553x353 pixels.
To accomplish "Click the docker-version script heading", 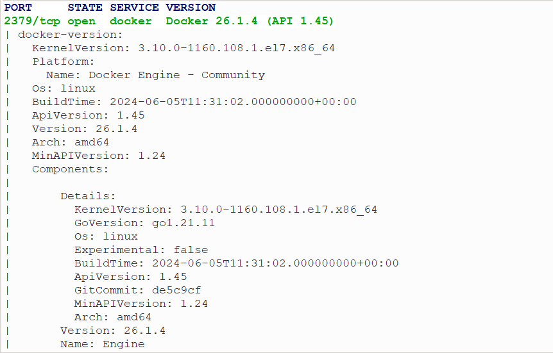I will [x=71, y=35].
